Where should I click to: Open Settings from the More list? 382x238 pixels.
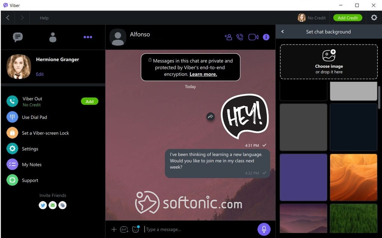(30, 149)
